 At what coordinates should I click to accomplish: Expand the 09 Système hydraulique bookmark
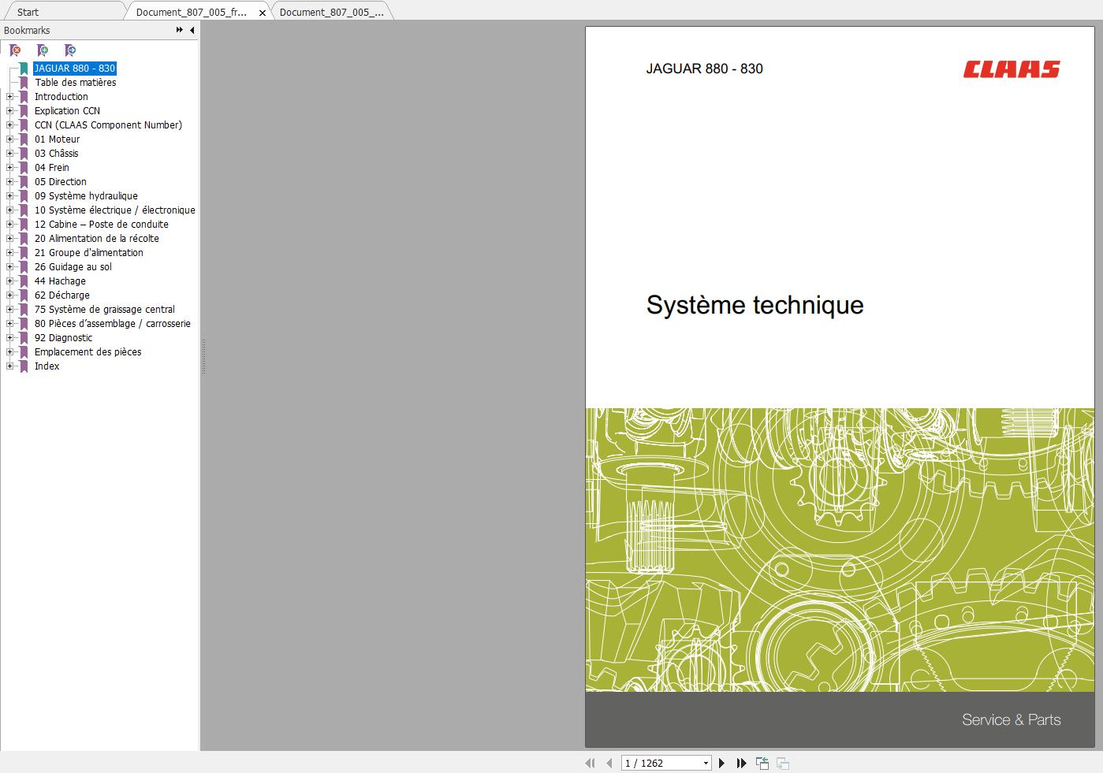click(x=10, y=196)
